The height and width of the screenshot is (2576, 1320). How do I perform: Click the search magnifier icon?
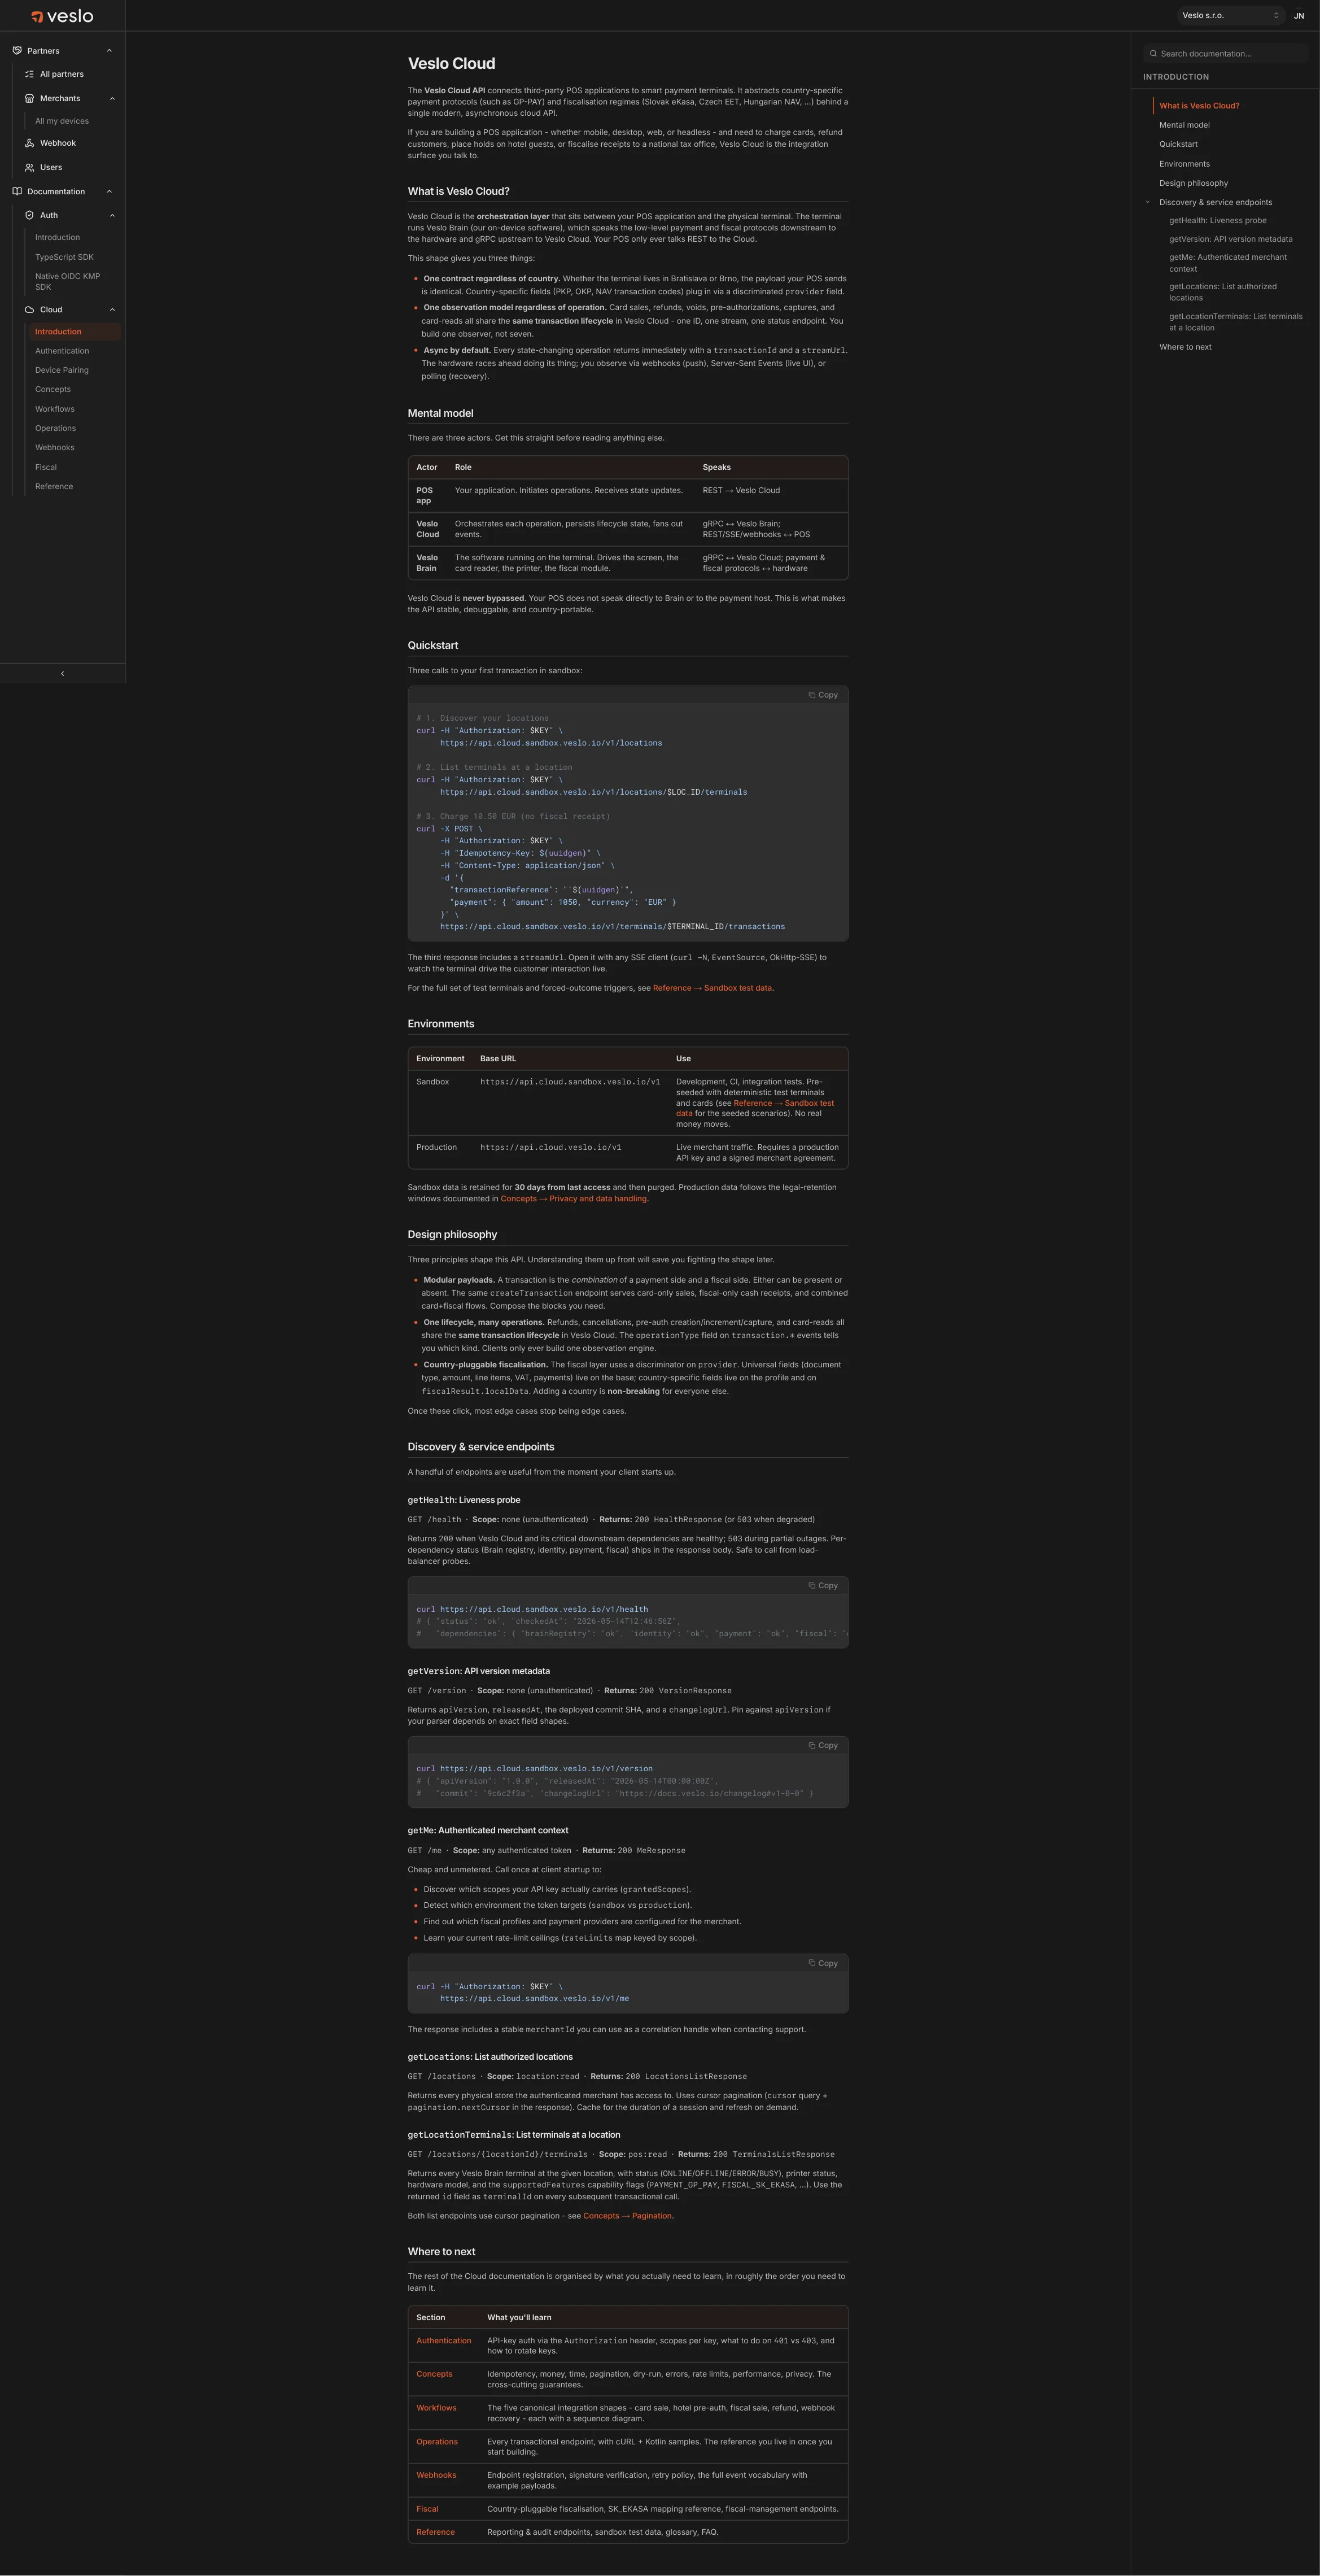(1153, 54)
